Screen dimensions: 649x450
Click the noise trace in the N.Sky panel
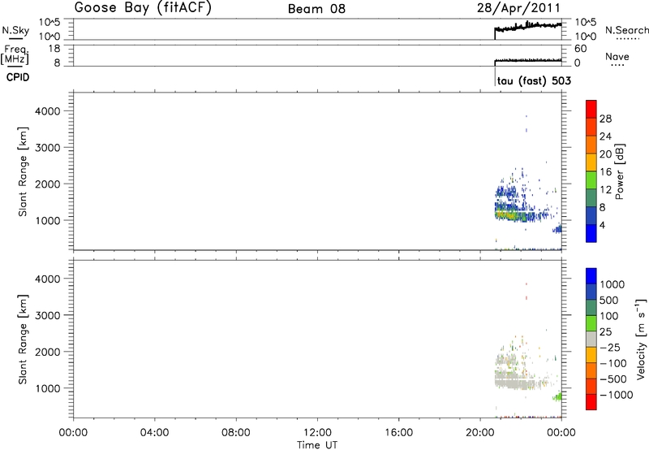tap(528, 27)
